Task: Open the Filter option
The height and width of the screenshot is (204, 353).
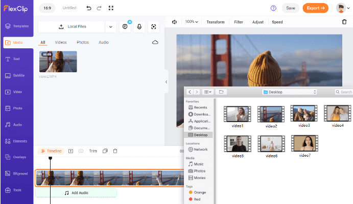Action: click(239, 22)
